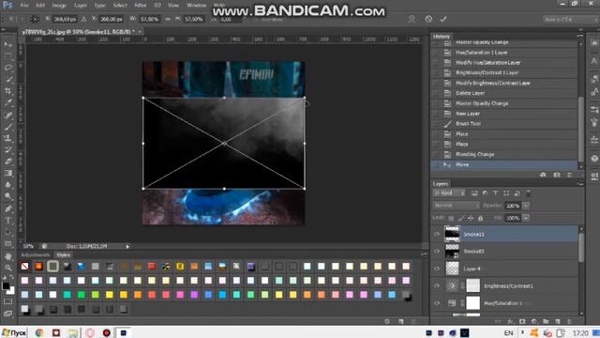Select the Eraser tool
Image resolution: width=600 pixels, height=338 pixels.
tap(8, 161)
